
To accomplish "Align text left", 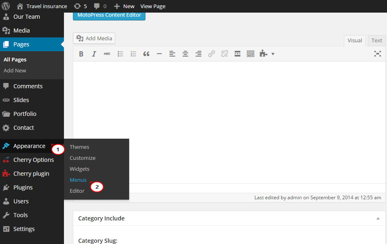I will point(172,54).
